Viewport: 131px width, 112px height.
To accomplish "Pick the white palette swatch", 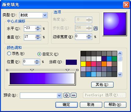I will [99, 59].
